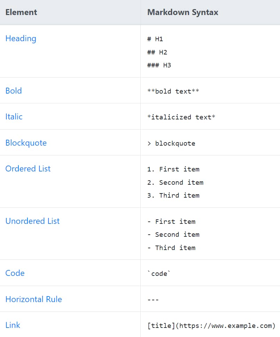Click the `code` syntax example
This screenshot has width=280, height=337.
159,273
